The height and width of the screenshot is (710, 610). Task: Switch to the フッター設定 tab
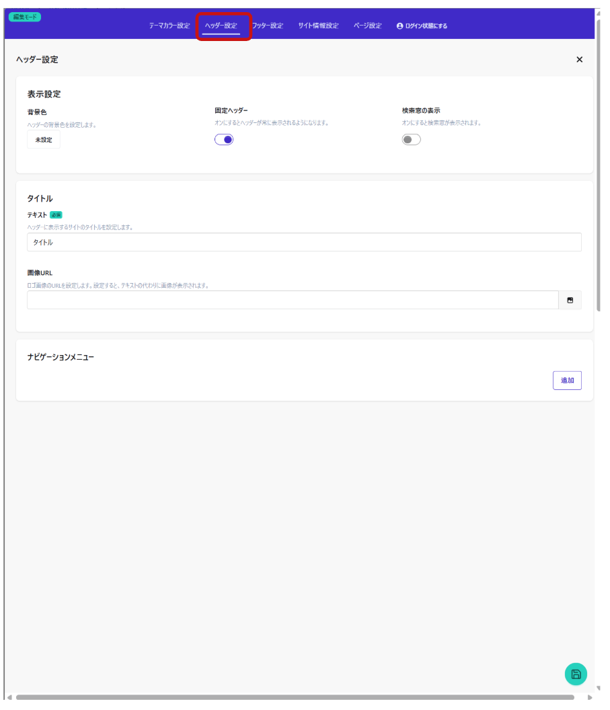pos(268,26)
